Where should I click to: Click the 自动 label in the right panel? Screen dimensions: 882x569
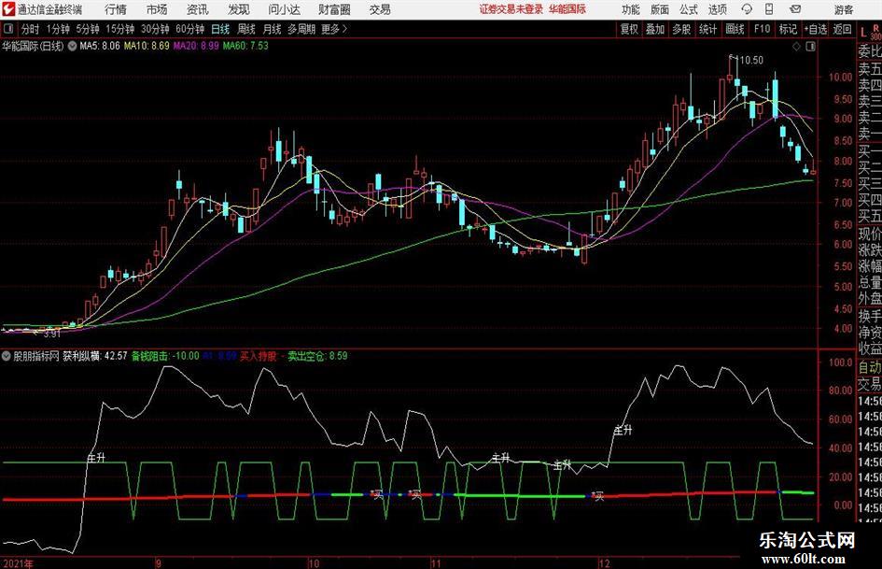(x=870, y=367)
